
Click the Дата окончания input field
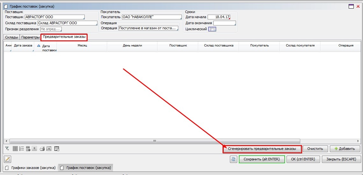(224, 23)
